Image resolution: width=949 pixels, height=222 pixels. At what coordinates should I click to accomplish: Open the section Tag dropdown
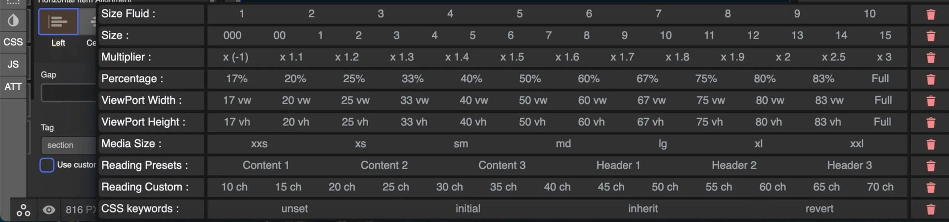coord(68,145)
